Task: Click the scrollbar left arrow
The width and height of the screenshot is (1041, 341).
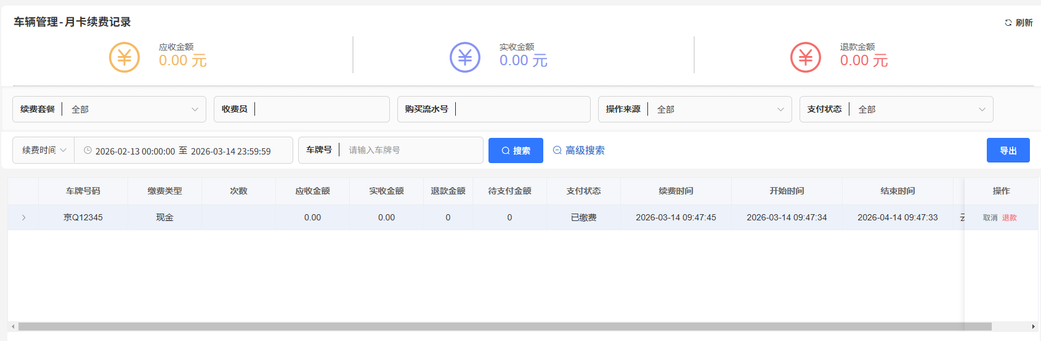Action: 13,326
